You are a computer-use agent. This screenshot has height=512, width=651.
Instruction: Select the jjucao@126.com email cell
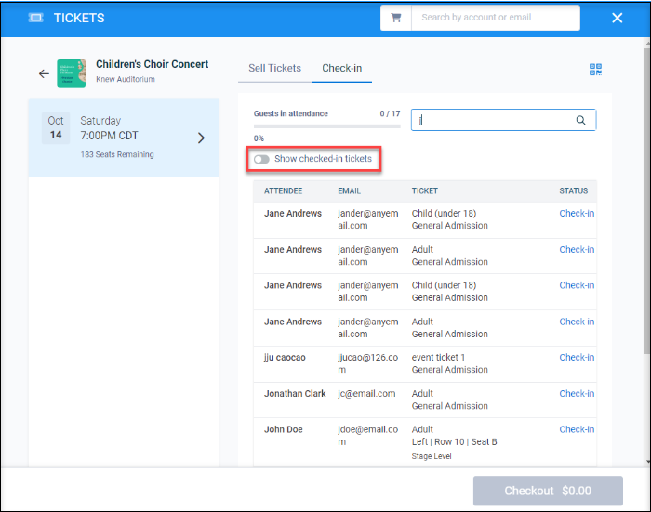point(368,363)
